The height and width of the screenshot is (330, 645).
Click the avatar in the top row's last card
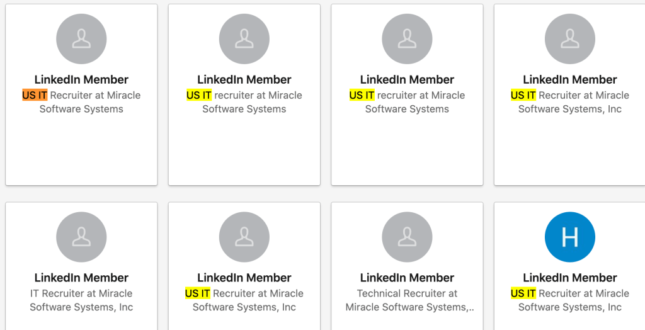569,39
